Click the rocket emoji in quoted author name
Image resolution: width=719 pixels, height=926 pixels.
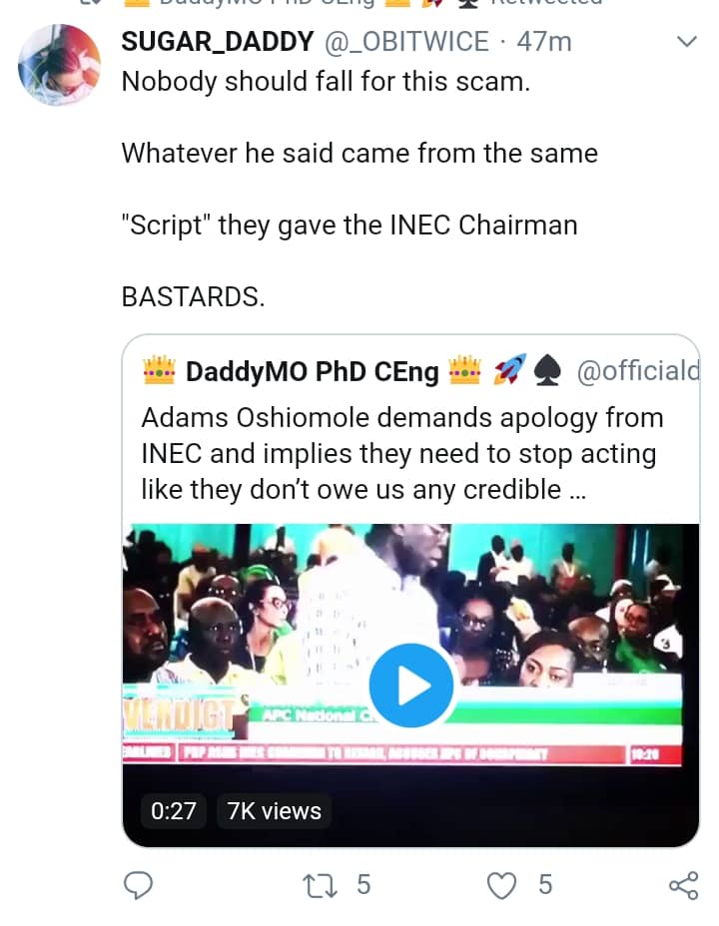tap(509, 371)
